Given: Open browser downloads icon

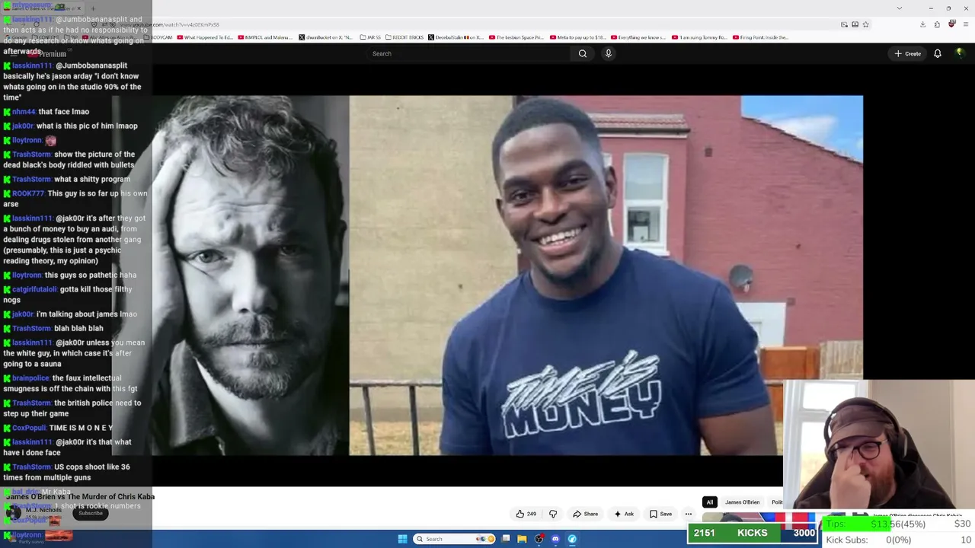Looking at the screenshot, I should point(922,24).
